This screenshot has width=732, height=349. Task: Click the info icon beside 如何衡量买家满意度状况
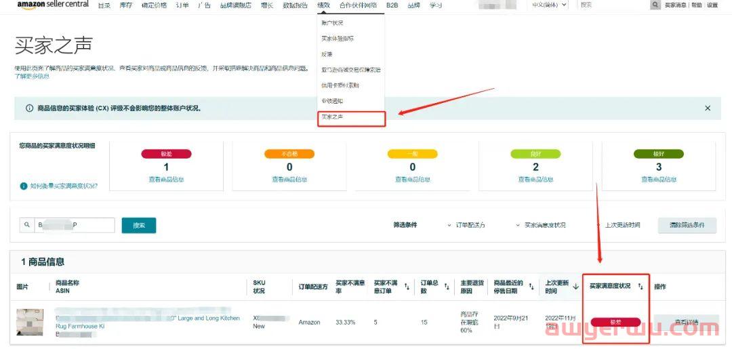click(x=24, y=186)
